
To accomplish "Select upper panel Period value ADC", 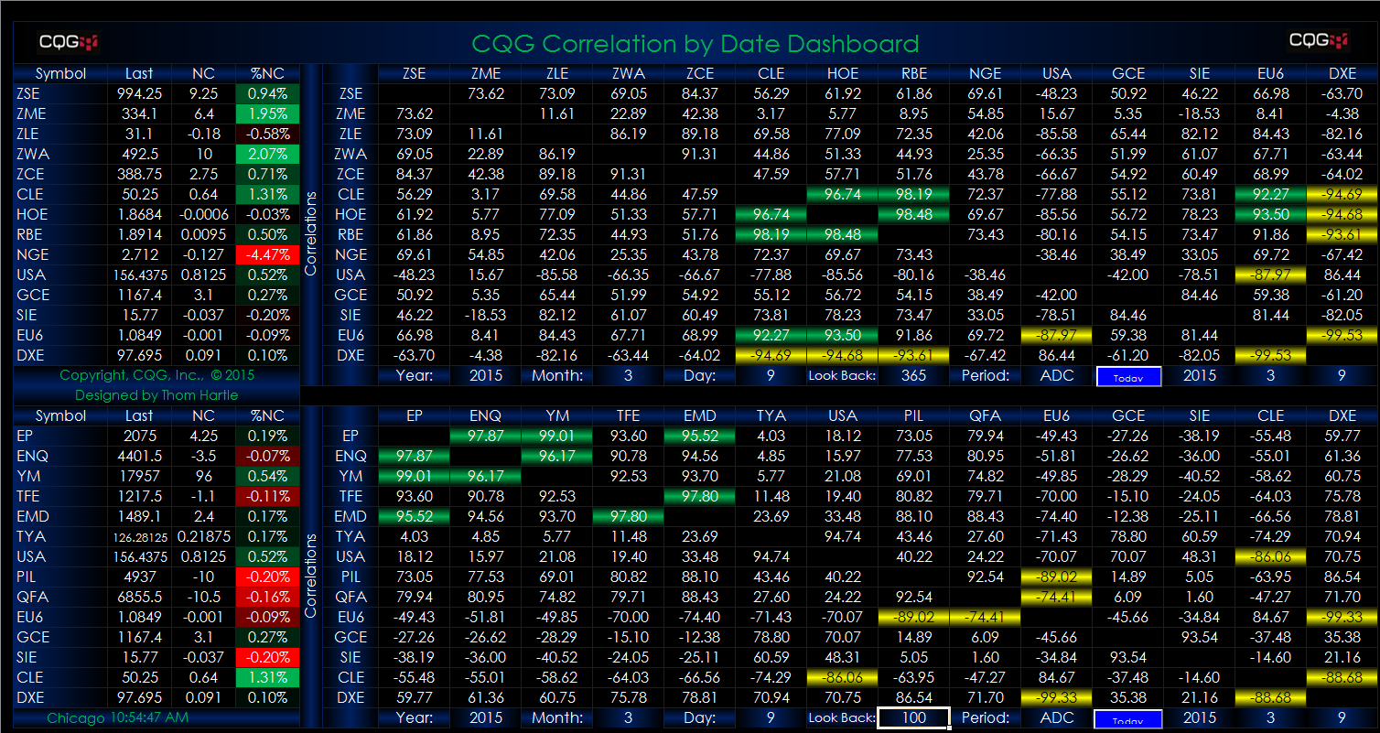I will pos(1056,375).
